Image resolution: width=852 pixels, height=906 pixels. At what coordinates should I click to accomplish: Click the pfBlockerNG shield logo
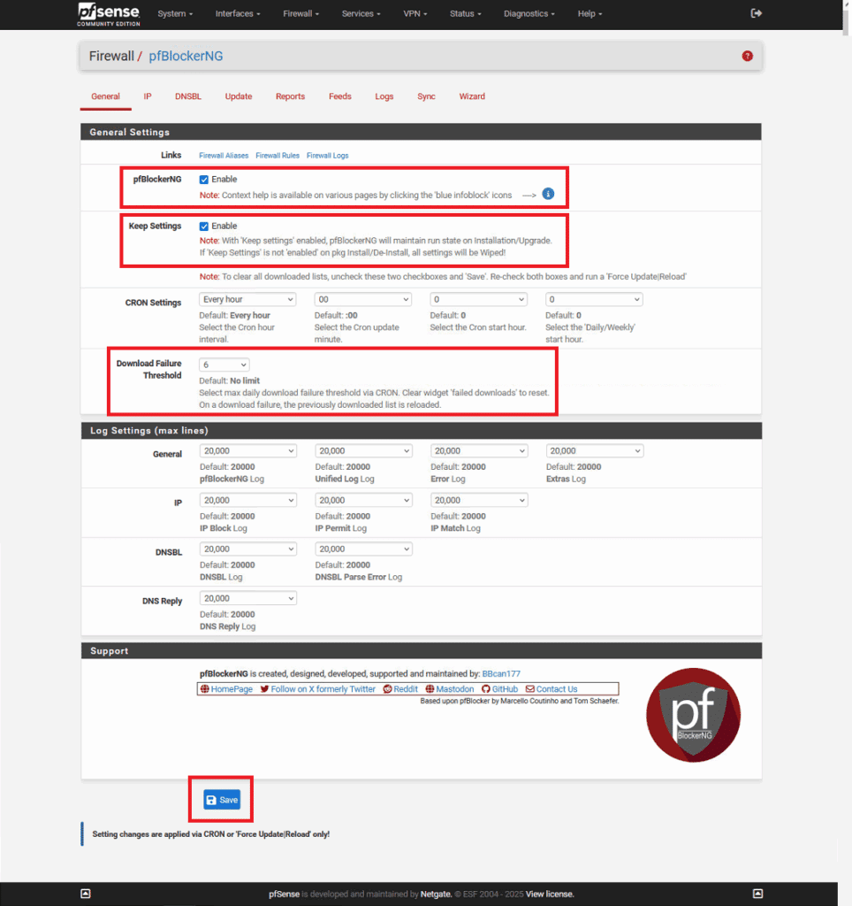click(x=693, y=715)
